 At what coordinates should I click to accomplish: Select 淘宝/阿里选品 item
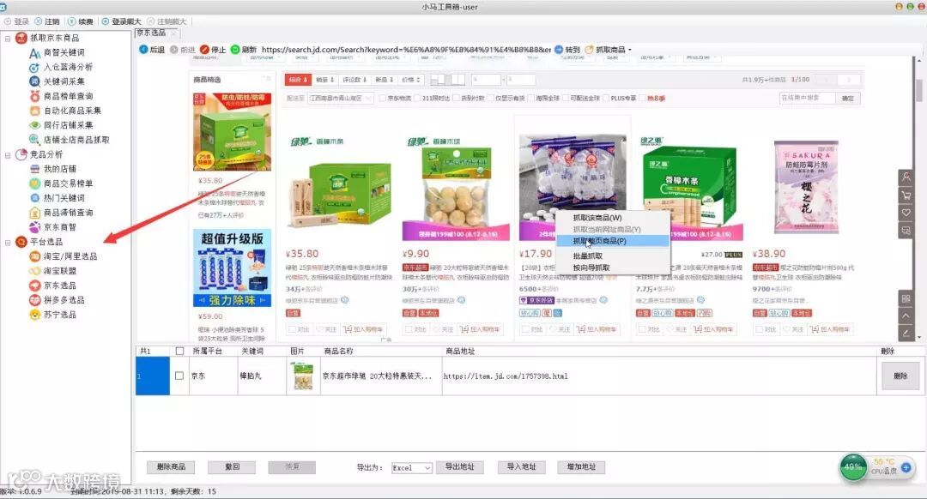coord(70,256)
